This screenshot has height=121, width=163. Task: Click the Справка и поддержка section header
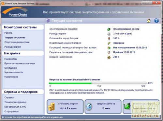tap(23, 92)
